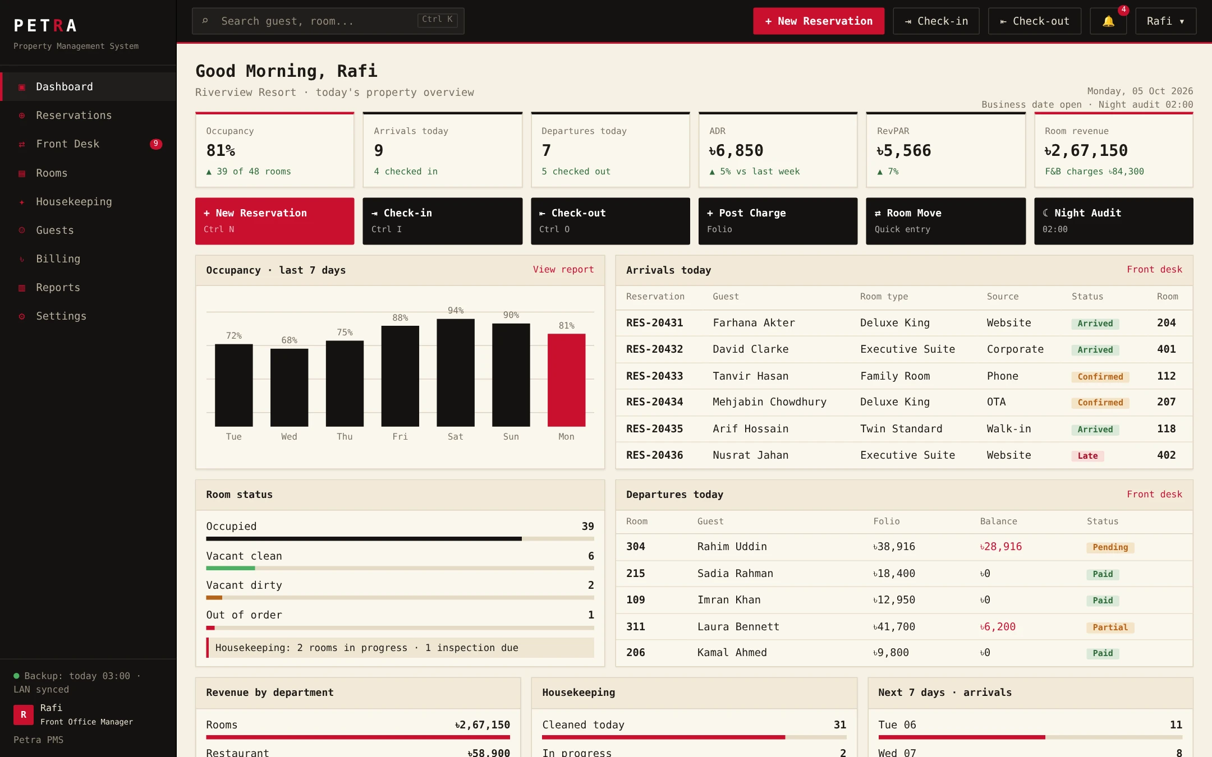Viewport: 1212px width, 757px height.
Task: Click Laura Bennett's Partial status
Action: click(x=1110, y=627)
